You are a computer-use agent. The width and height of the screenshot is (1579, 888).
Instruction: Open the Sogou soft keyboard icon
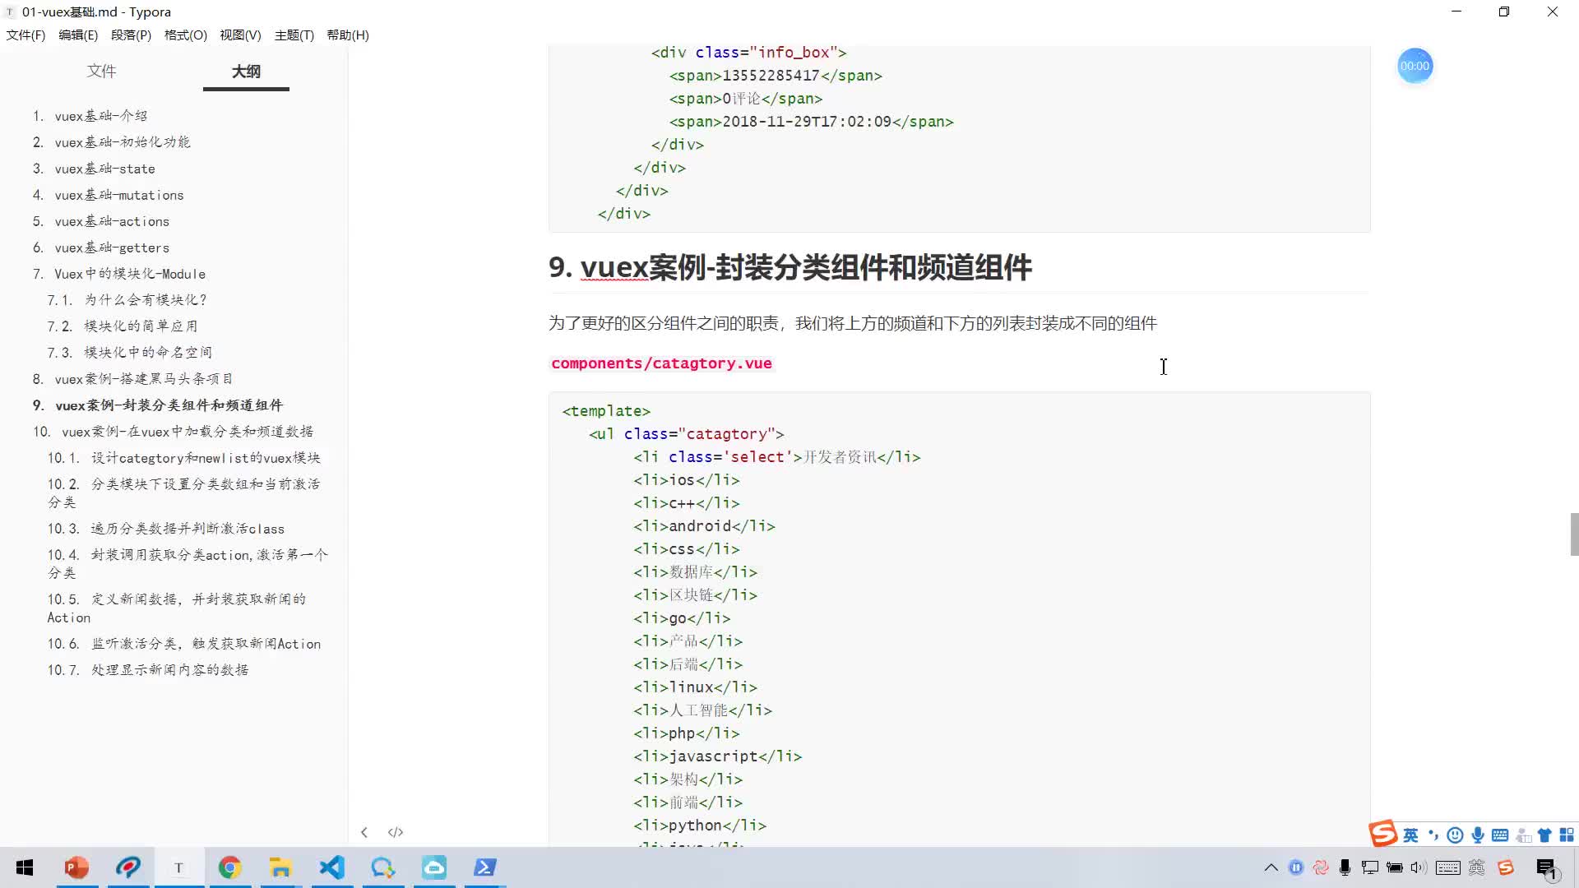coord(1500,835)
